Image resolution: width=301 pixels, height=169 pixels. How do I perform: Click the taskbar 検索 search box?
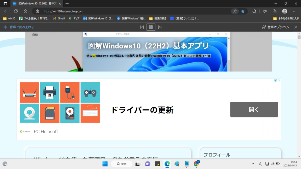coord(122,164)
